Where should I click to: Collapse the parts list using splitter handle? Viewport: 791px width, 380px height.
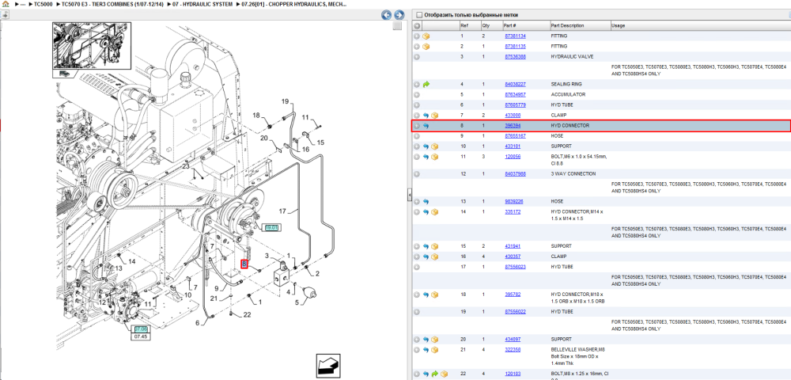[x=410, y=194]
